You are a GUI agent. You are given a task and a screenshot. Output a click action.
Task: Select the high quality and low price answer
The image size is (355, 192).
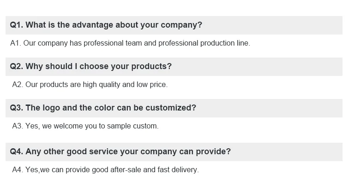(x=90, y=85)
